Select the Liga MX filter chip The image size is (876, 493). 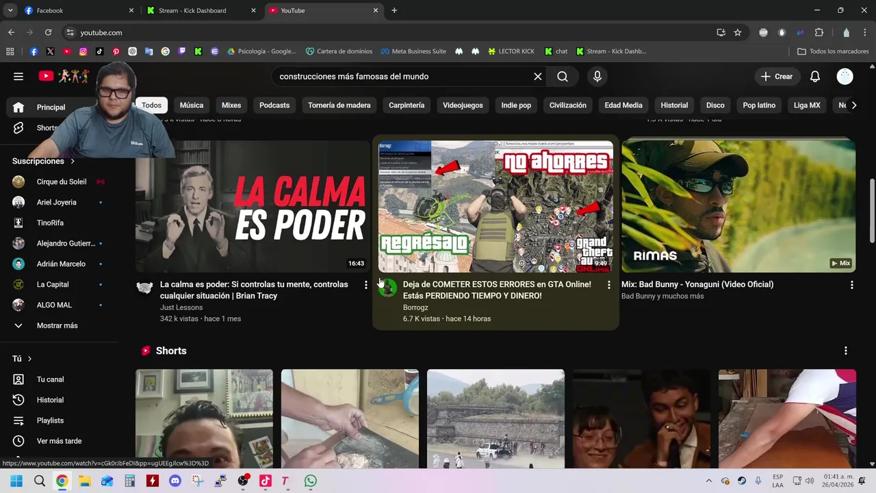(x=807, y=105)
